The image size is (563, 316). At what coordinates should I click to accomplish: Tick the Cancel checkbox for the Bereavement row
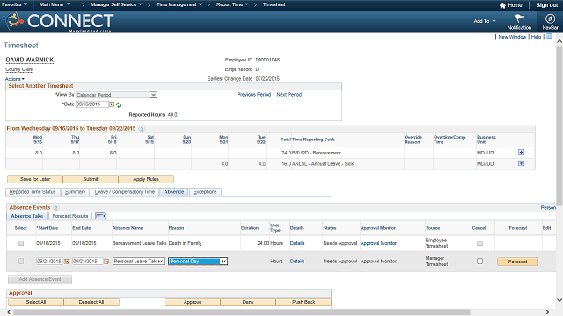(x=479, y=243)
